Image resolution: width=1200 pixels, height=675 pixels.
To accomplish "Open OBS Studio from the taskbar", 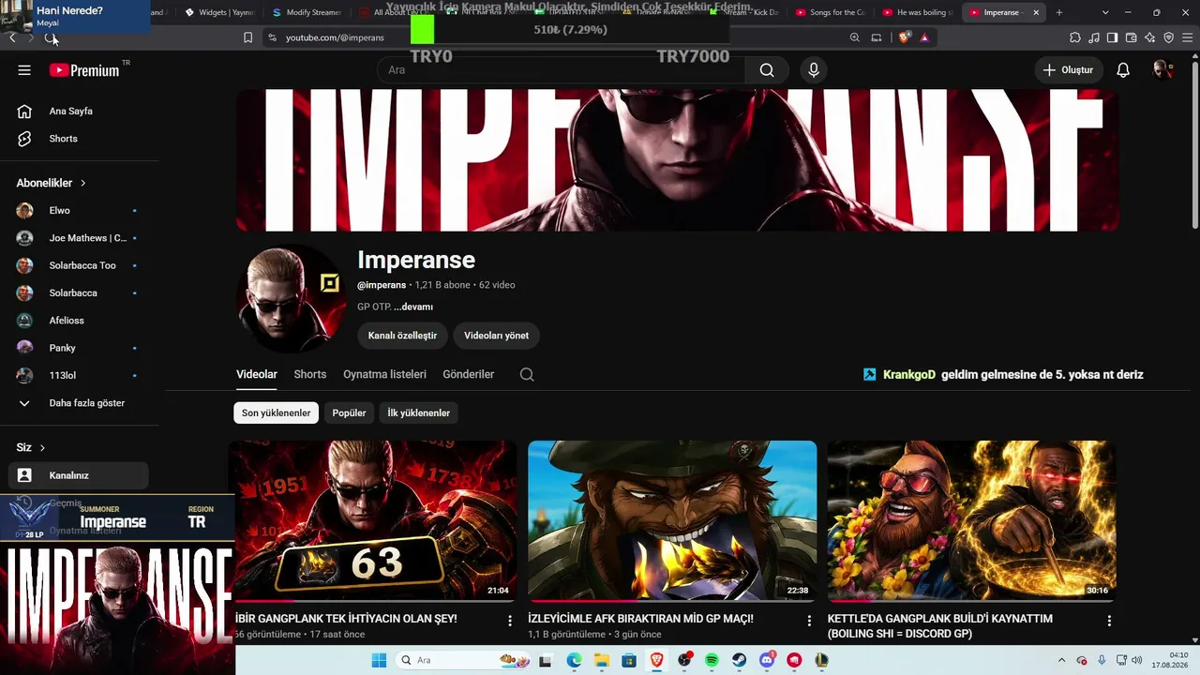I will tap(684, 660).
